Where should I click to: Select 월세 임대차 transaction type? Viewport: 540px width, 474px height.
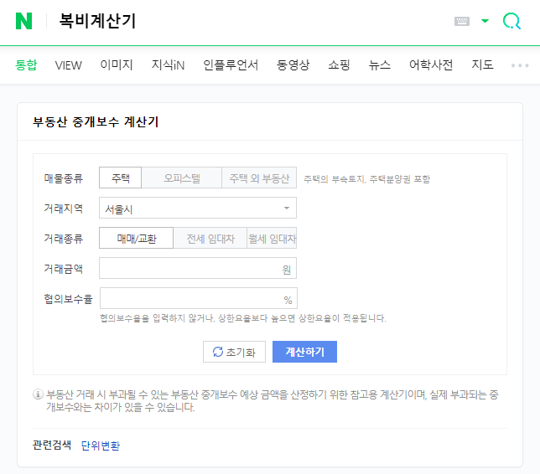pos(272,238)
